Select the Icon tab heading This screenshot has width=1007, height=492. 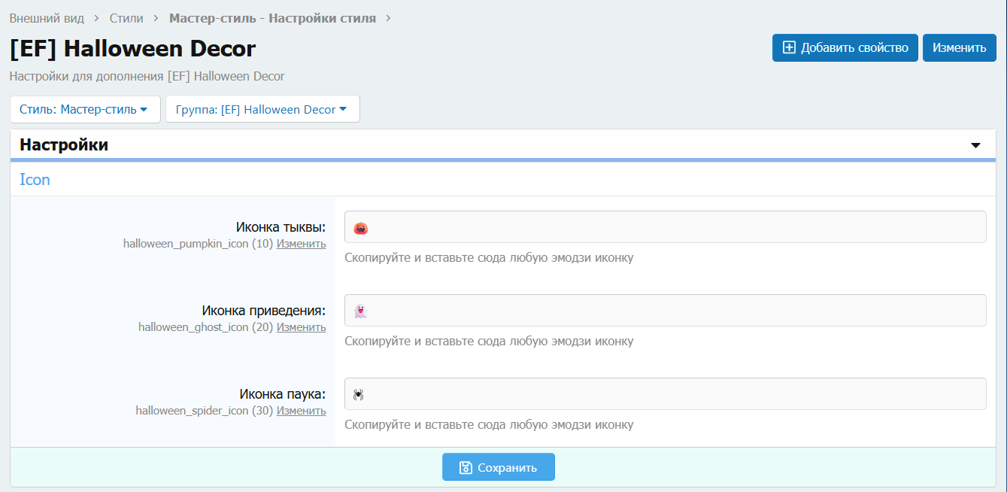pos(35,180)
